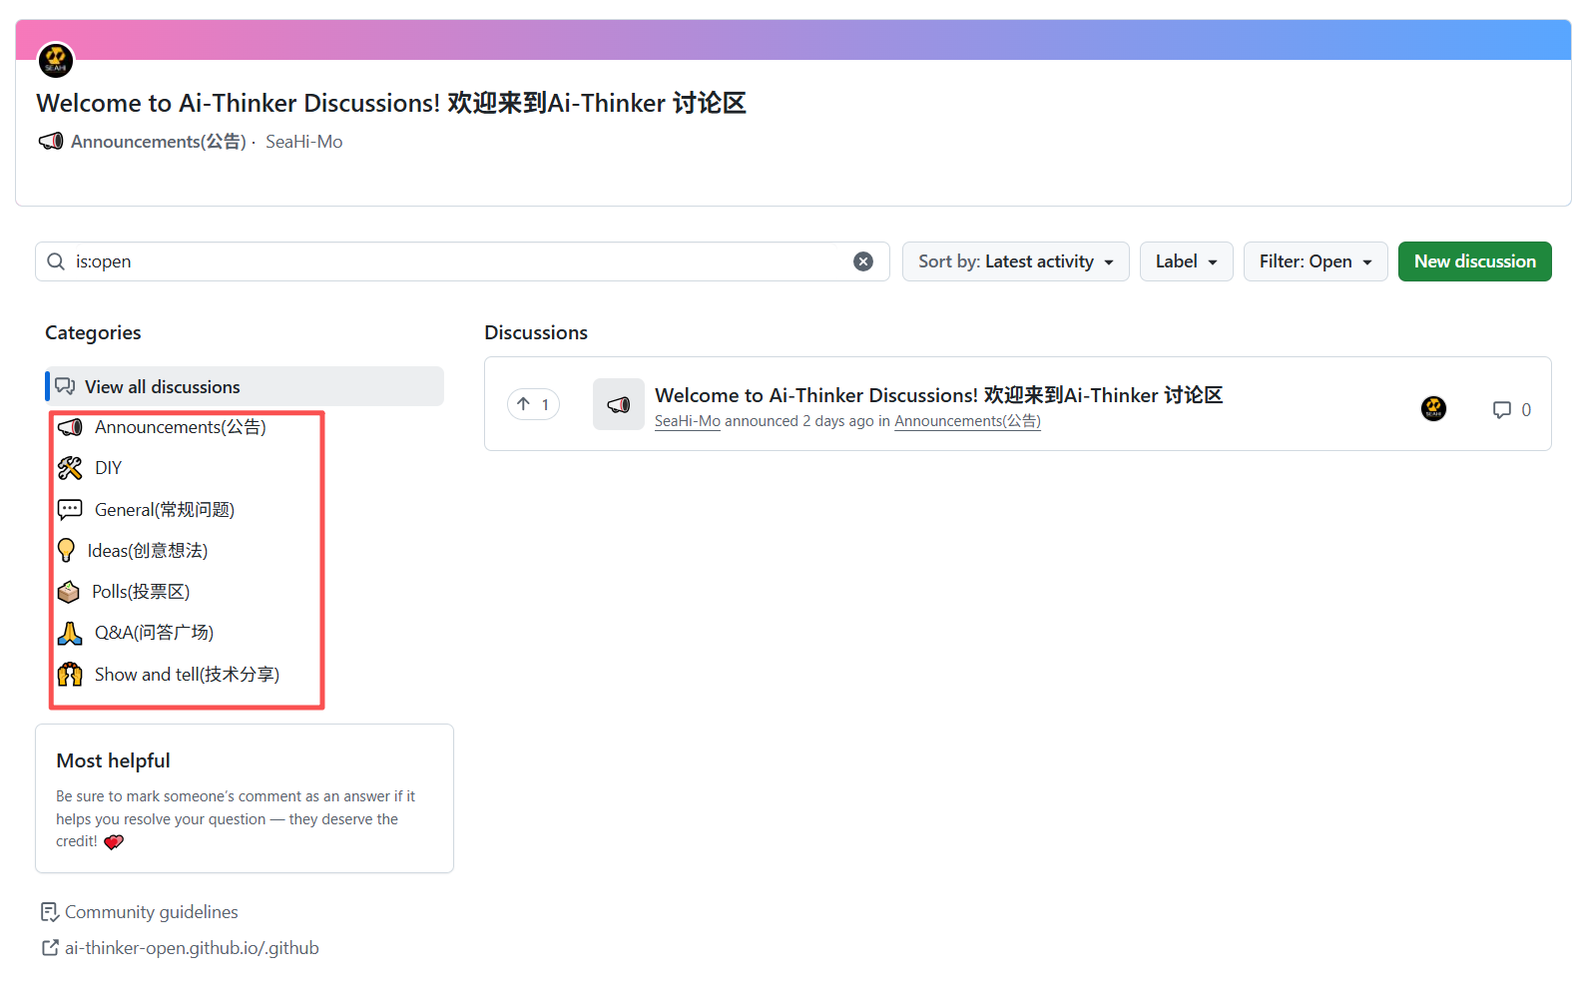Click the external link icon near ai-thinker-open.github.io
This screenshot has width=1577, height=993.
pyautogui.click(x=50, y=948)
